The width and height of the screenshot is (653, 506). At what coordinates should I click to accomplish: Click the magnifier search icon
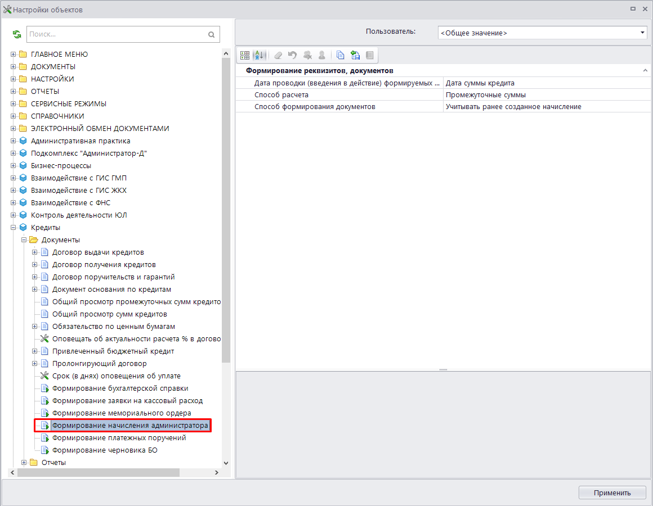click(x=211, y=34)
